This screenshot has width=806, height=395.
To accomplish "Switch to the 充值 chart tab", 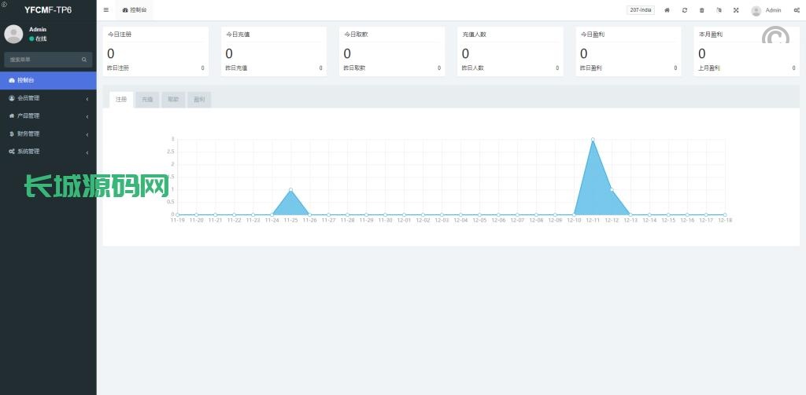I will pos(146,100).
